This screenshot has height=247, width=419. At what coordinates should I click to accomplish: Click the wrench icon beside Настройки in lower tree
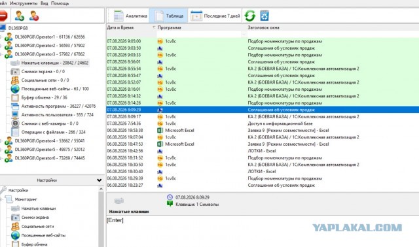tap(3, 190)
